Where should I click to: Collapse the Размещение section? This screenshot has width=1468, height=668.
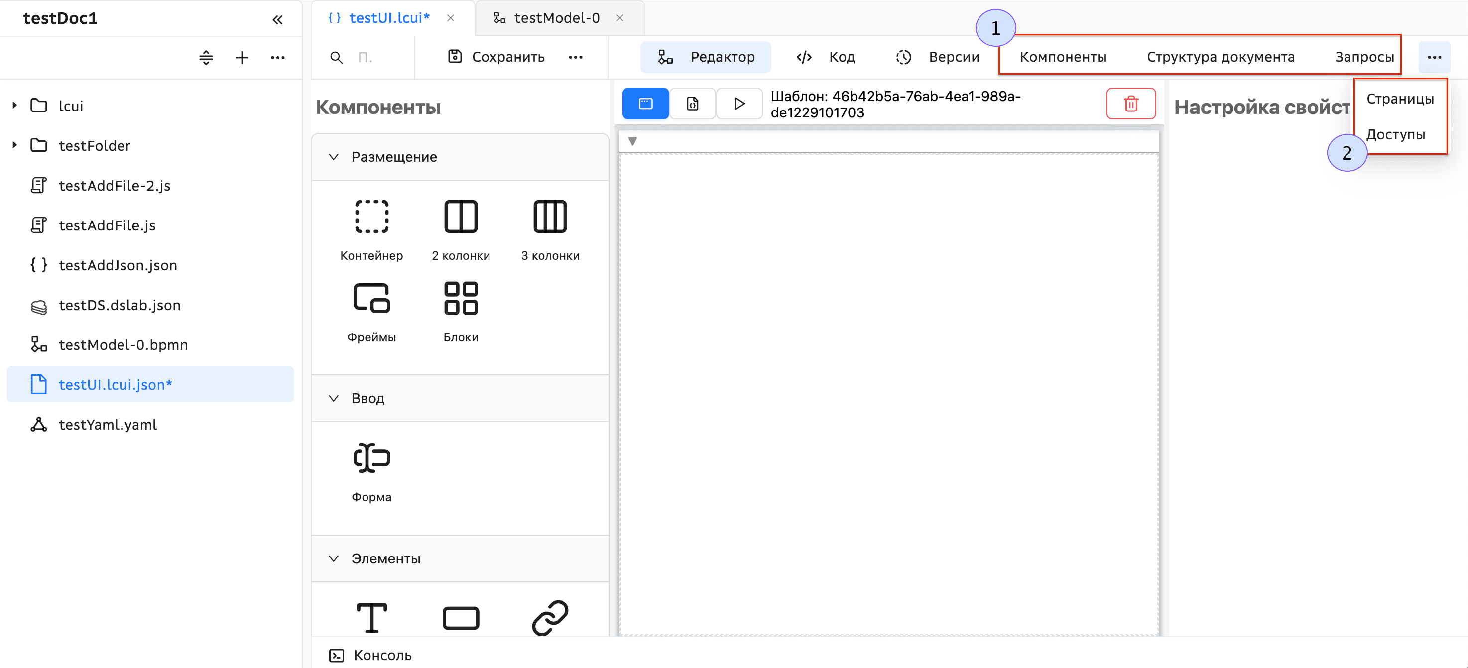[334, 157]
